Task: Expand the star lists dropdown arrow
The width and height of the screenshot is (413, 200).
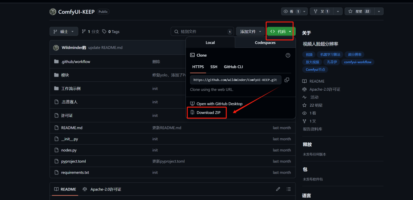Action: point(379,11)
